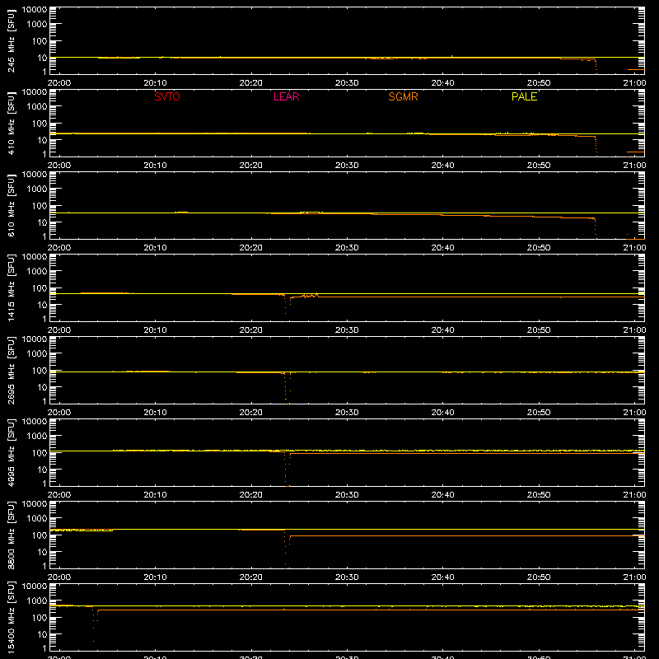Viewport: 659px width, 659px height.
Task: Click 21:00 on the 8800 MHz time axis
Action: [634, 577]
